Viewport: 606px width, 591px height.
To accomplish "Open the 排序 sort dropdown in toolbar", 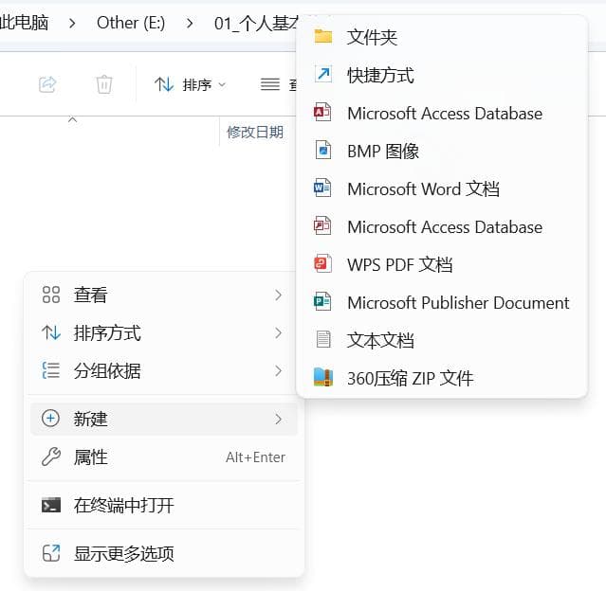I will [x=191, y=84].
